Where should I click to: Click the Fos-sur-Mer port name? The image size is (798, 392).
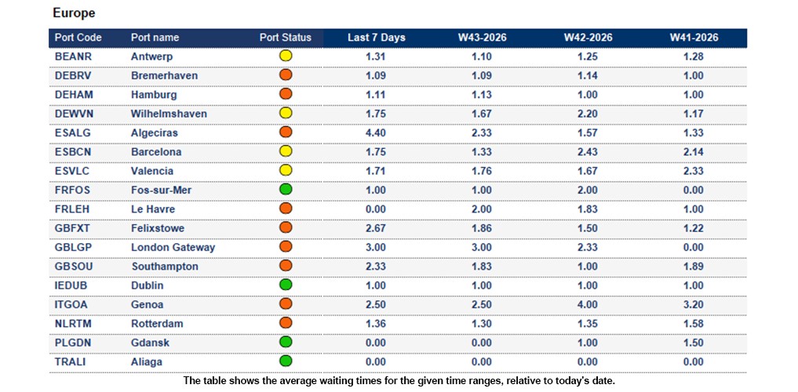click(162, 191)
